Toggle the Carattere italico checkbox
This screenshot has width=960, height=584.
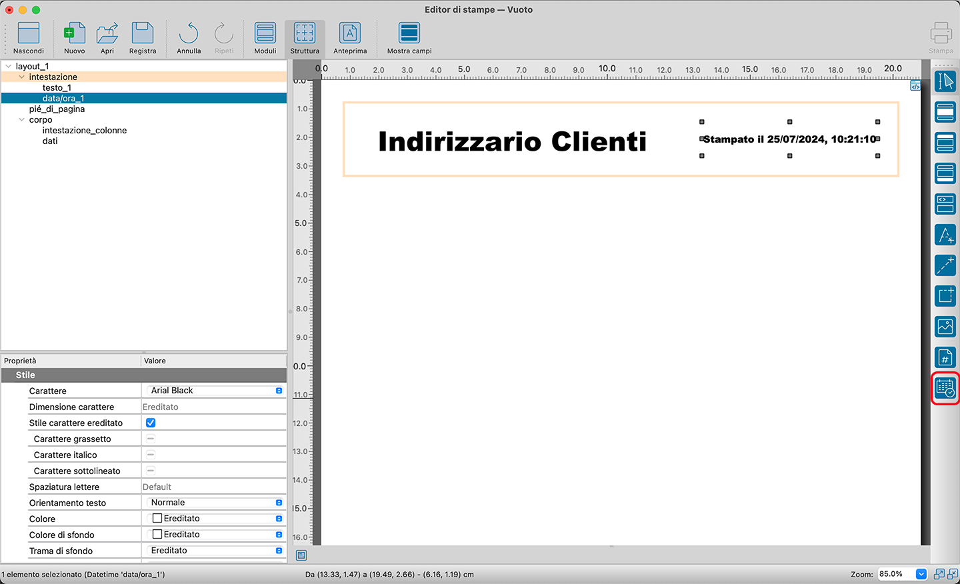(x=151, y=455)
